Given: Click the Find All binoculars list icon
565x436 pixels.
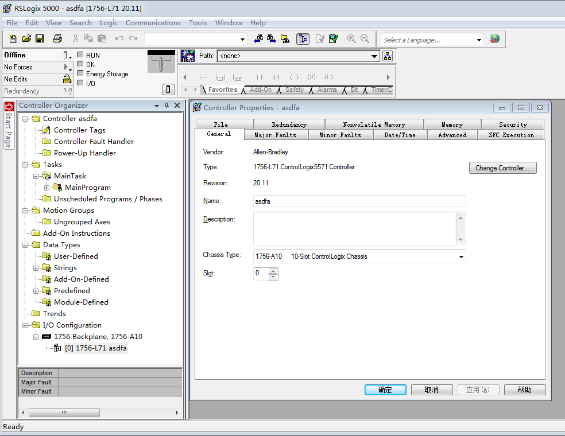Looking at the screenshot, I should pyautogui.click(x=285, y=39).
